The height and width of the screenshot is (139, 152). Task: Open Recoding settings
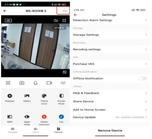tap(110, 49)
